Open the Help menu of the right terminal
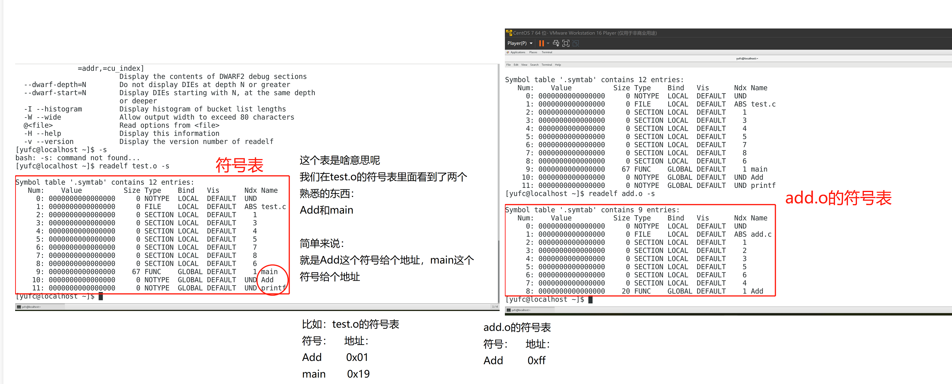 (558, 65)
